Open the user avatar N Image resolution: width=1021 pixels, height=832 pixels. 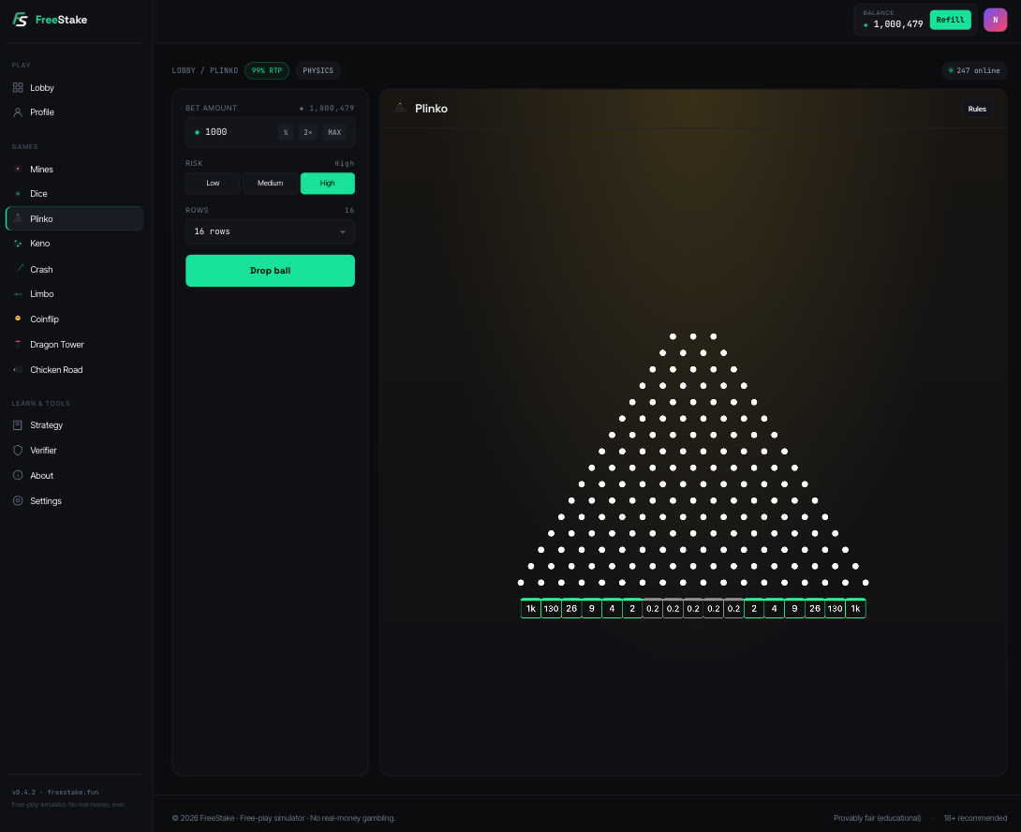[995, 20]
